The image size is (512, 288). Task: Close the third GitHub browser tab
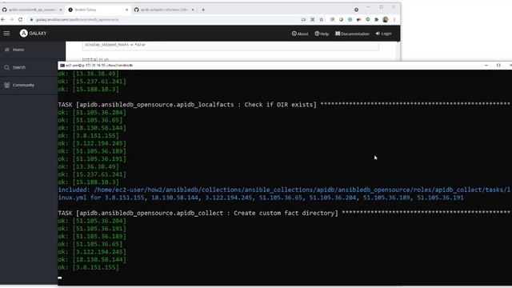193,10
